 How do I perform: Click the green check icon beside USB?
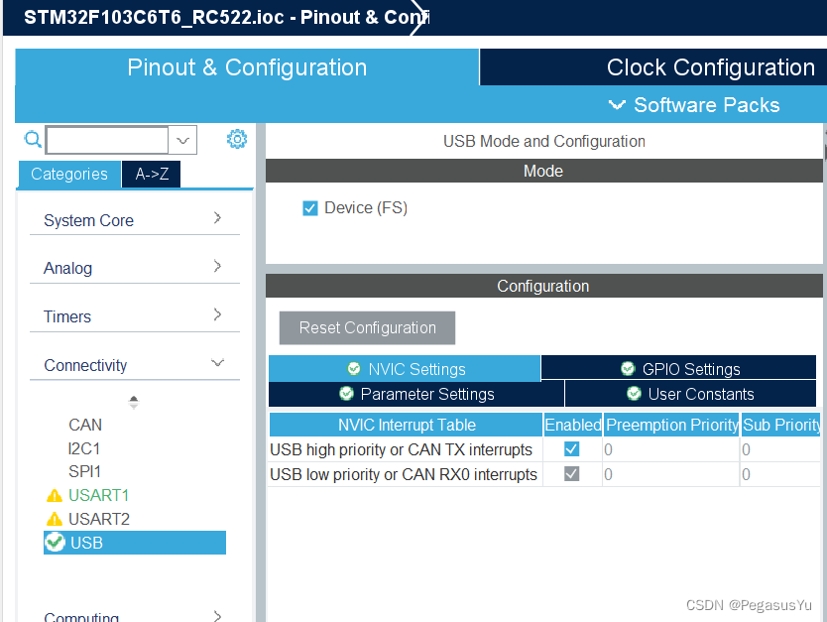point(55,543)
